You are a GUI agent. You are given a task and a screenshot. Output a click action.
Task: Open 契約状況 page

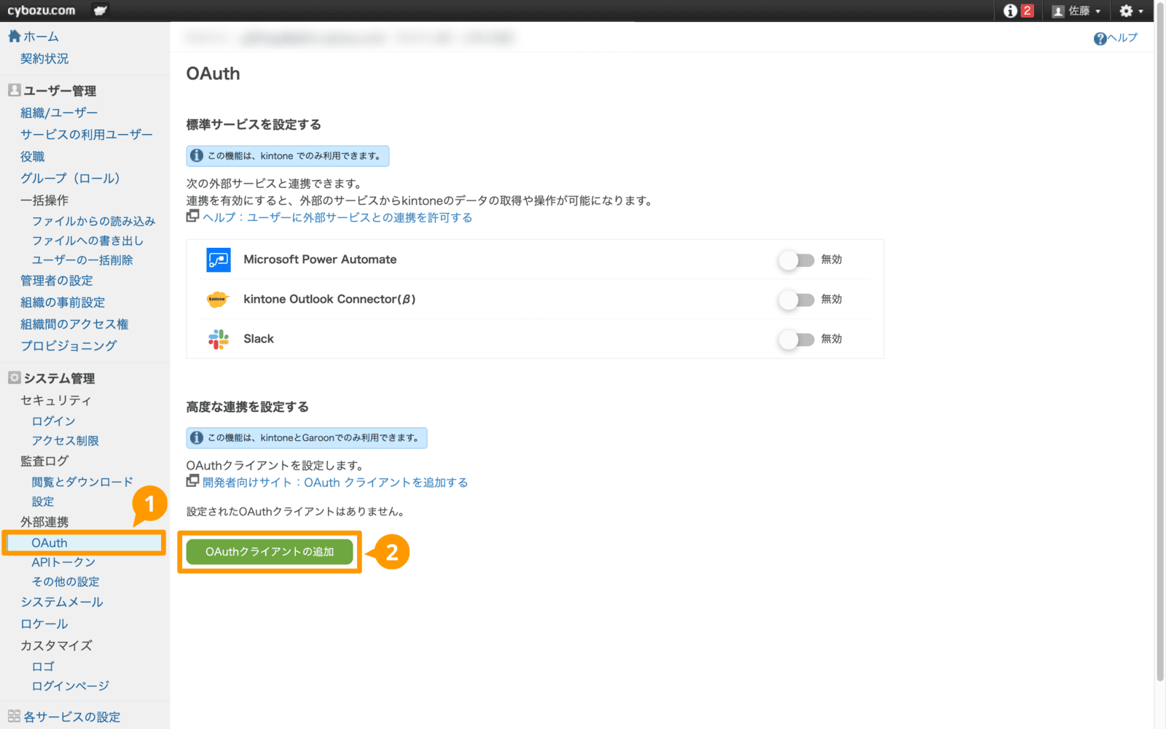pyautogui.click(x=44, y=58)
